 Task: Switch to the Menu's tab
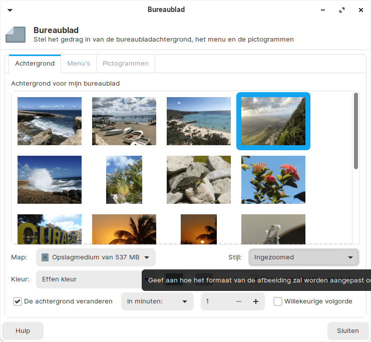[x=79, y=64]
